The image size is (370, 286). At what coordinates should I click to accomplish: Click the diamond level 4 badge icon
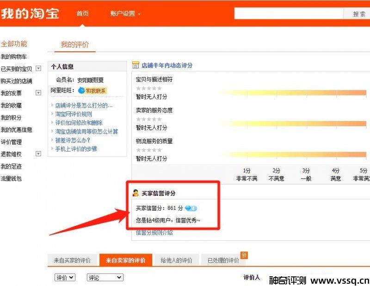[191, 208]
